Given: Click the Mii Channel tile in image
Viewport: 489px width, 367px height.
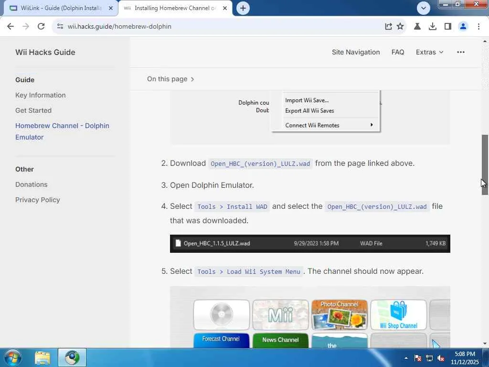Looking at the screenshot, I should click(280, 315).
